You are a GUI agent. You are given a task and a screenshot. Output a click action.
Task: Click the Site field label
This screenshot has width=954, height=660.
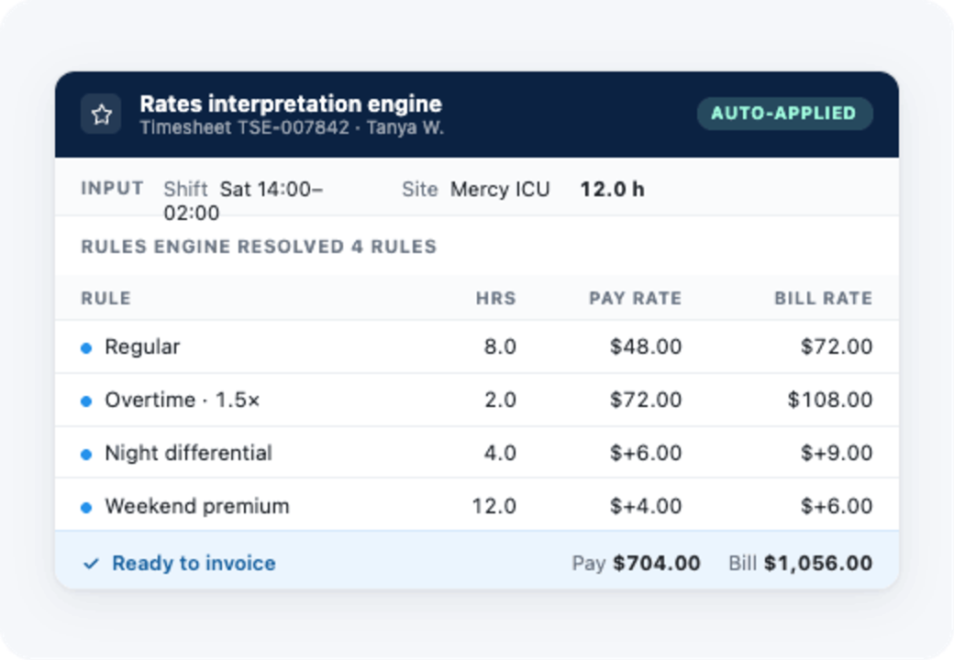click(x=420, y=189)
